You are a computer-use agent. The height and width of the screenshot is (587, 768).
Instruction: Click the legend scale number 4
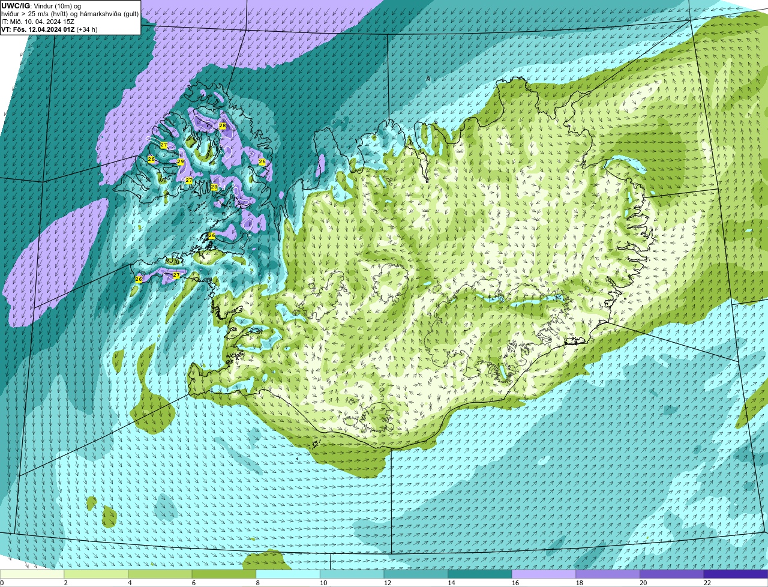(130, 583)
